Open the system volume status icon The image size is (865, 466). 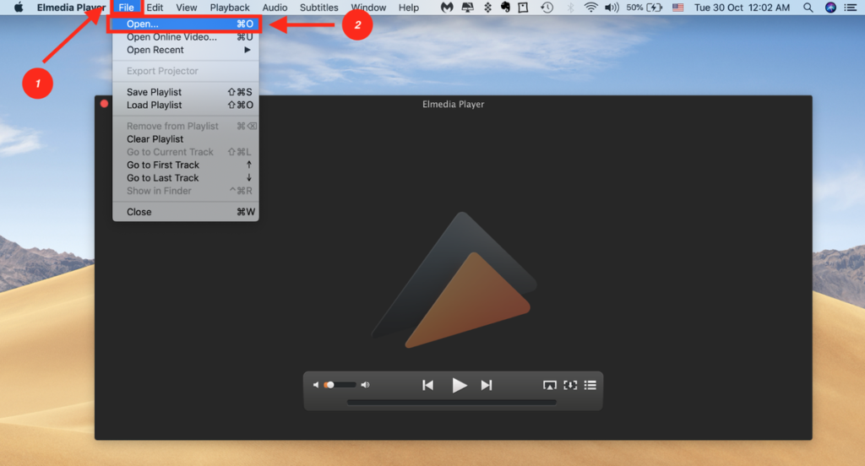pos(612,7)
